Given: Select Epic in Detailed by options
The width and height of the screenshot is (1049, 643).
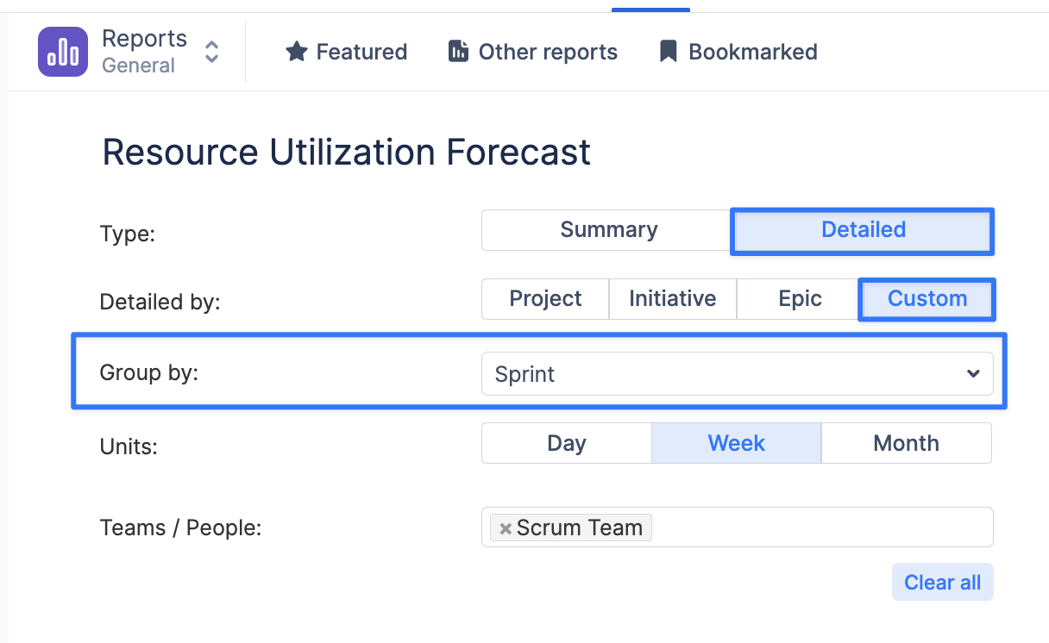Looking at the screenshot, I should 800,299.
